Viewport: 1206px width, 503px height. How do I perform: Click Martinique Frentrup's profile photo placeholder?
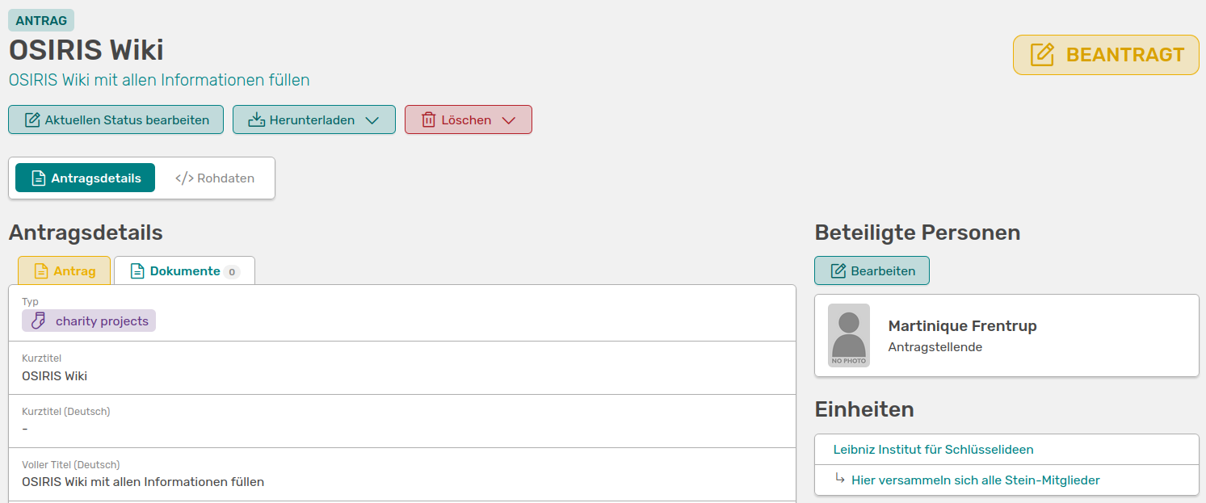click(x=849, y=336)
